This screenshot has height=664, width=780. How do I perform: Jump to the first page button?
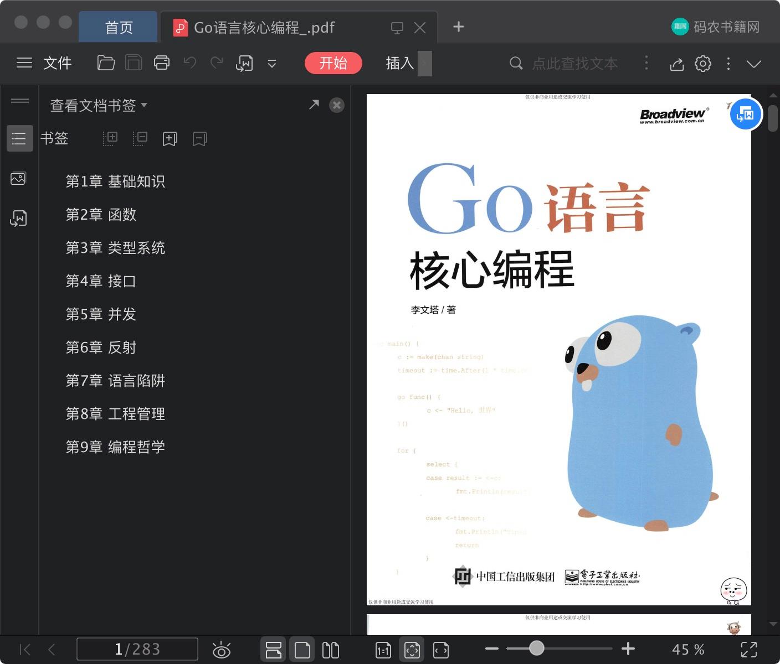coord(25,650)
